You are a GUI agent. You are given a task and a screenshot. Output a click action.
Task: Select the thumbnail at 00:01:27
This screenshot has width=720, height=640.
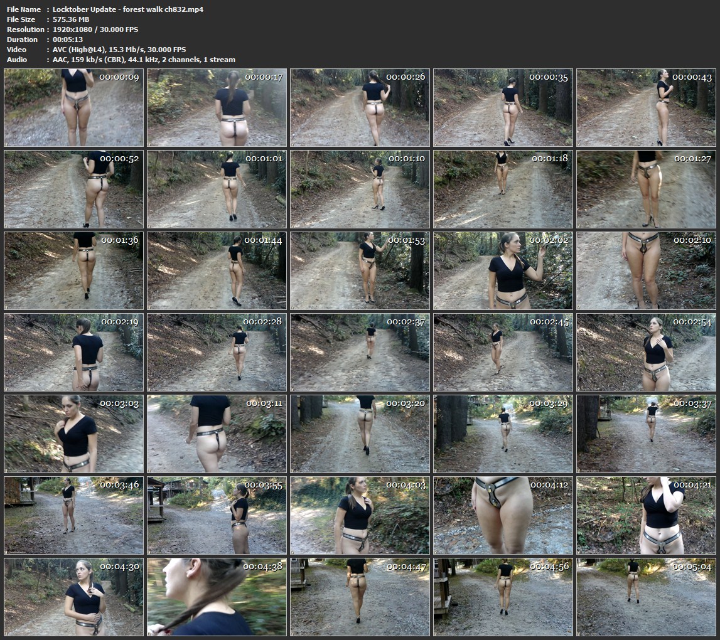pyautogui.click(x=647, y=189)
